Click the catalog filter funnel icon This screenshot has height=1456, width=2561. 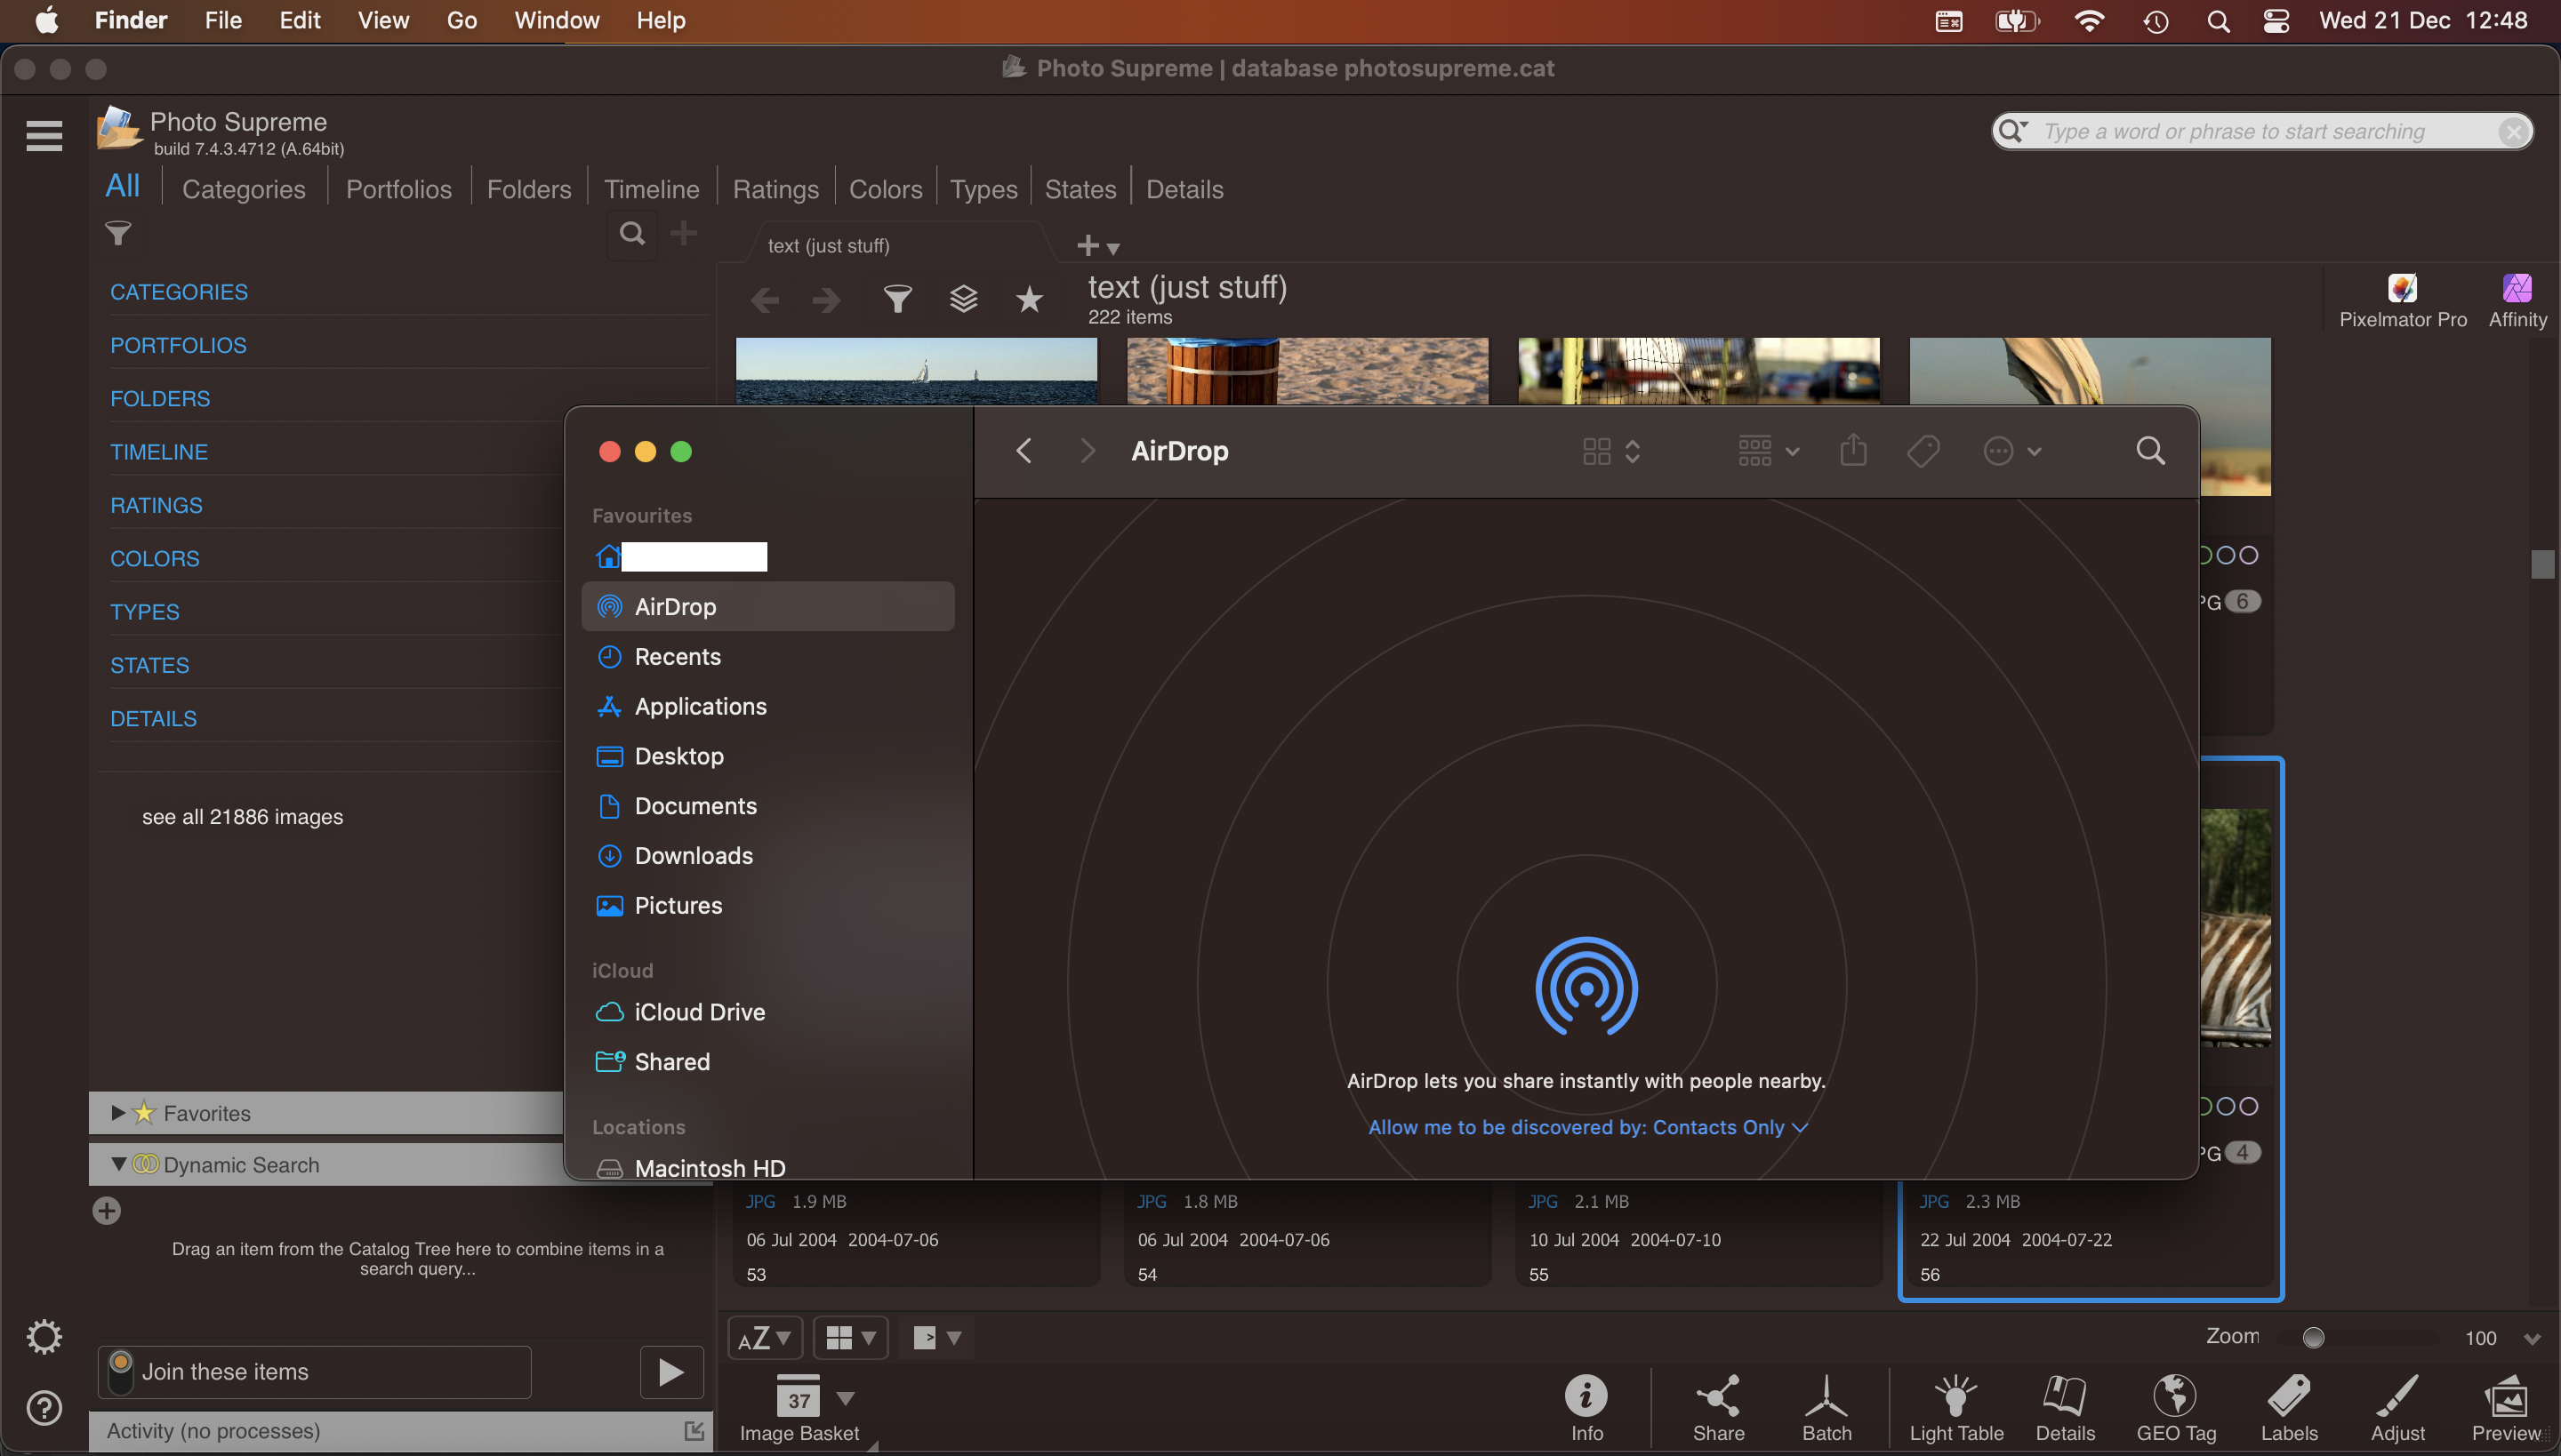pyautogui.click(x=118, y=233)
